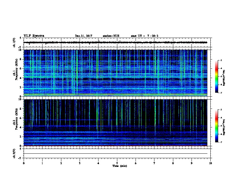Click the 'Dec. 21, 2017' date label
This screenshot has width=237, height=183.
click(83, 36)
